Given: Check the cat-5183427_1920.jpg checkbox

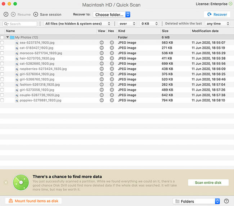Looking at the screenshot, I should [2, 48].
